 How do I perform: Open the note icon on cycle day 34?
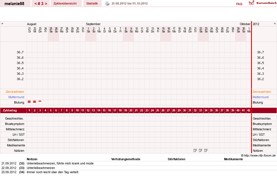(x=206, y=151)
